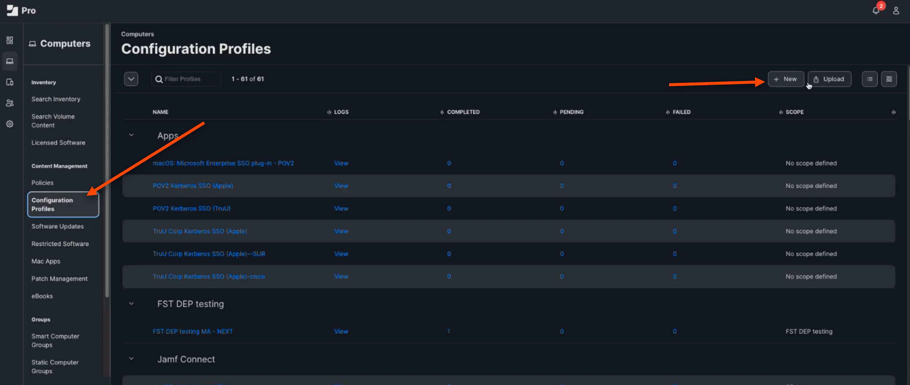Click the sort handle beside PENDING column
The image size is (910, 385).
click(x=555, y=112)
